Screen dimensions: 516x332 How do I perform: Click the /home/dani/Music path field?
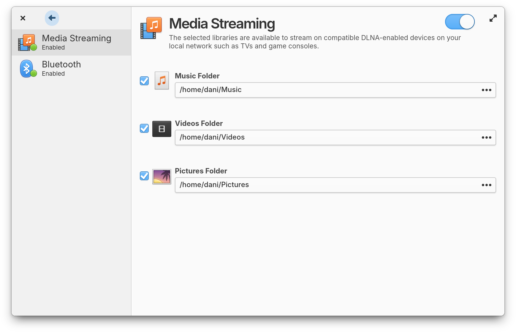[x=335, y=90]
